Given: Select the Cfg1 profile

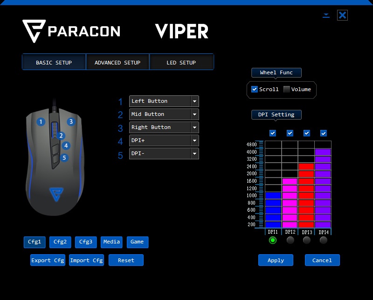Looking at the screenshot, I should tap(35, 242).
